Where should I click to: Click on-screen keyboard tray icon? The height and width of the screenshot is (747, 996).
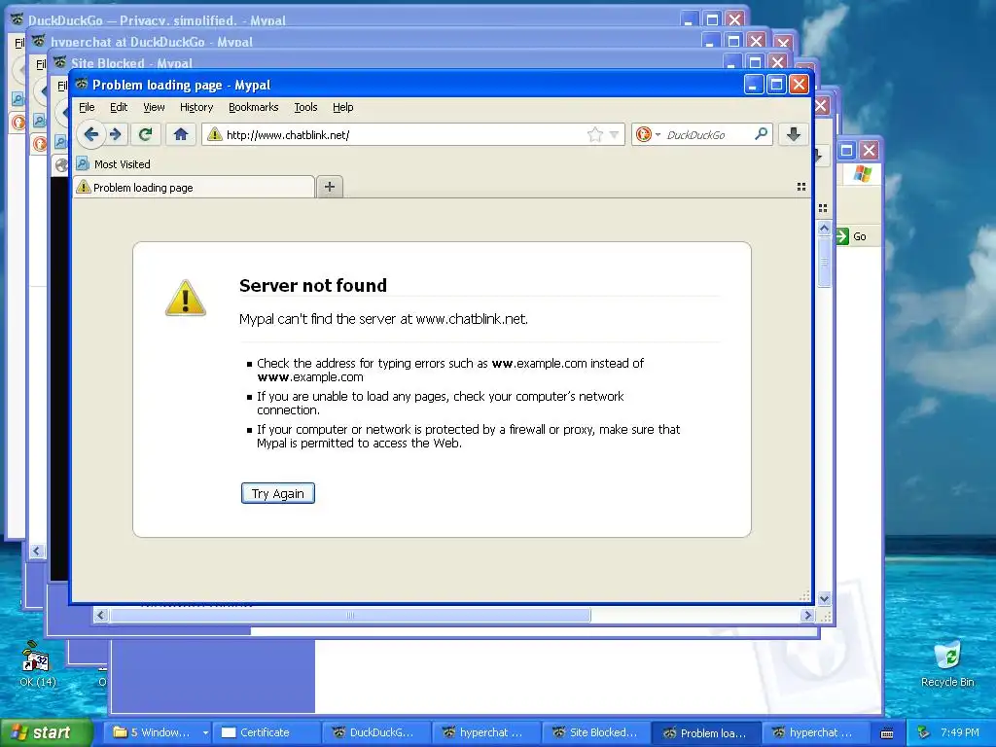pyautogui.click(x=887, y=733)
